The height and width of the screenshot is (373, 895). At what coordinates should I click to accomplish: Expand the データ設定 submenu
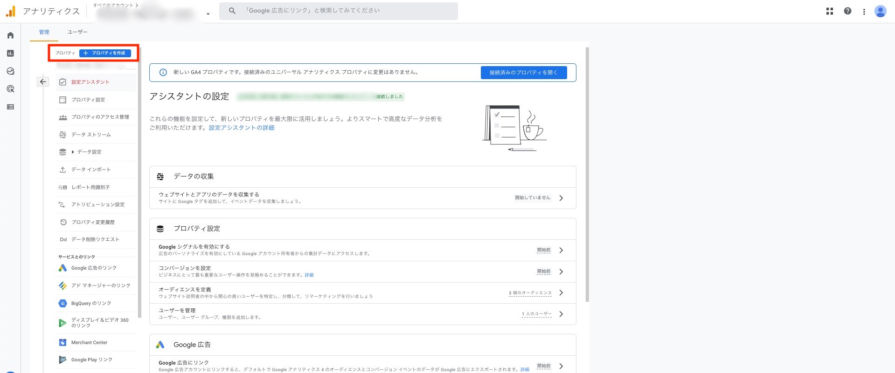[73, 152]
